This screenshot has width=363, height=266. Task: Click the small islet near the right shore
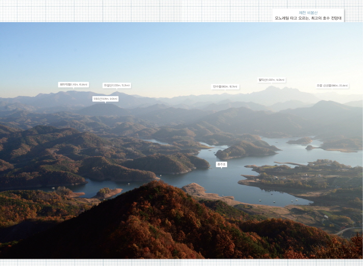(x=310, y=147)
